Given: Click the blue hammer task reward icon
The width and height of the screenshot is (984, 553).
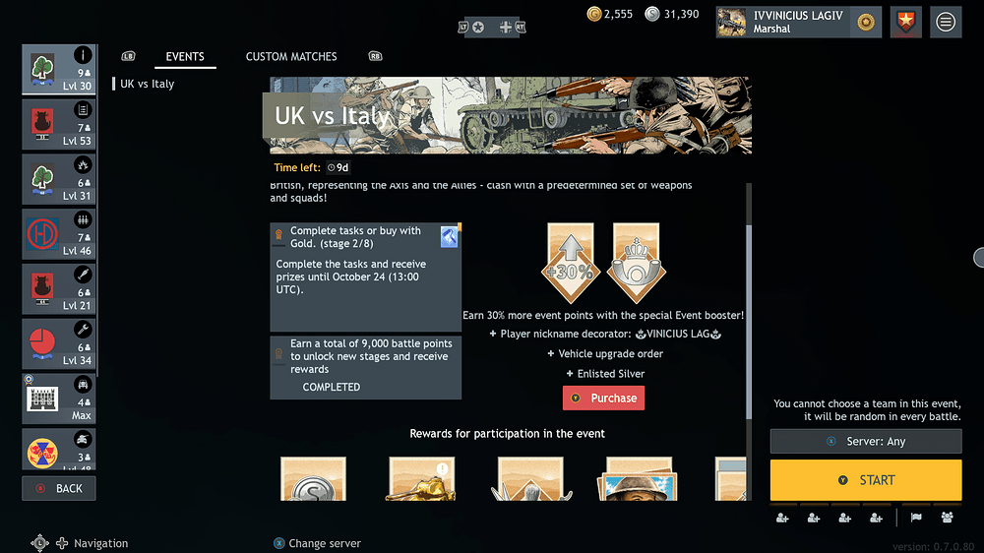Looking at the screenshot, I should [x=449, y=236].
